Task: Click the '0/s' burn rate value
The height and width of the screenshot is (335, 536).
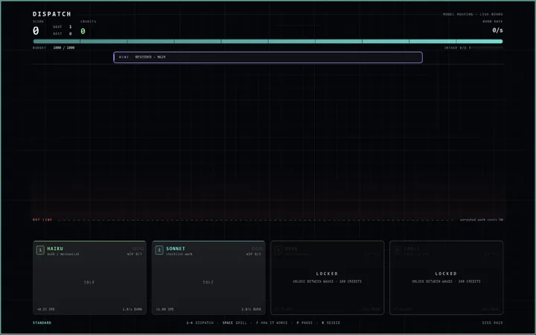Action: tap(497, 31)
